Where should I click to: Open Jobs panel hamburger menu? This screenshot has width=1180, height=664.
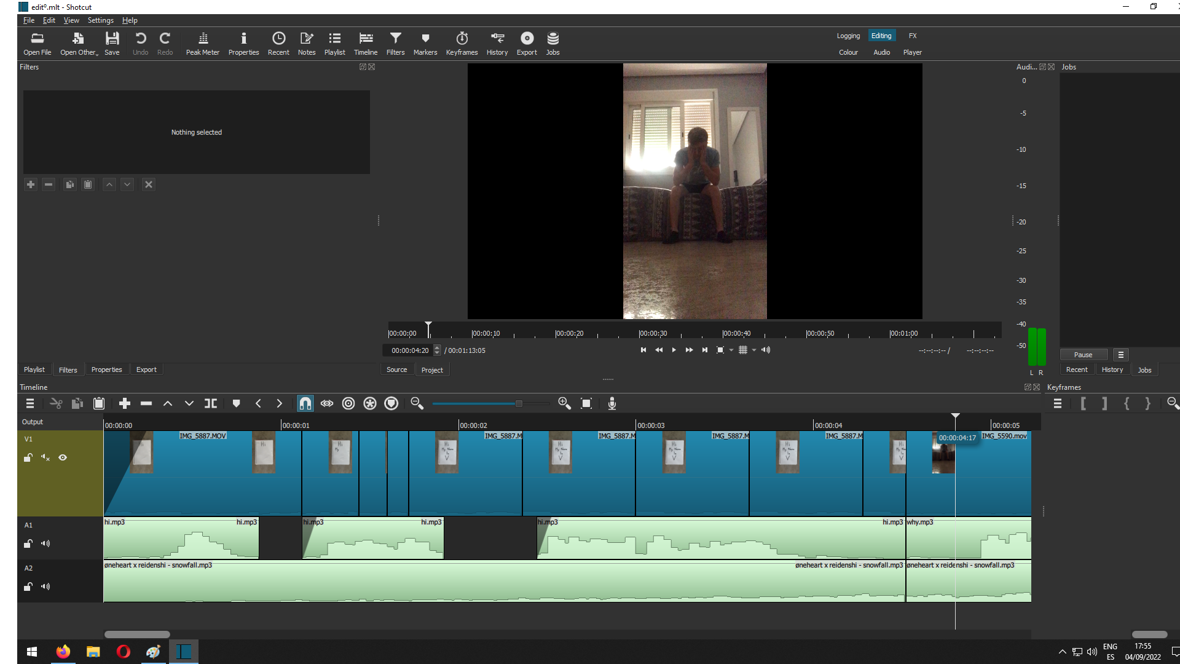tap(1121, 355)
